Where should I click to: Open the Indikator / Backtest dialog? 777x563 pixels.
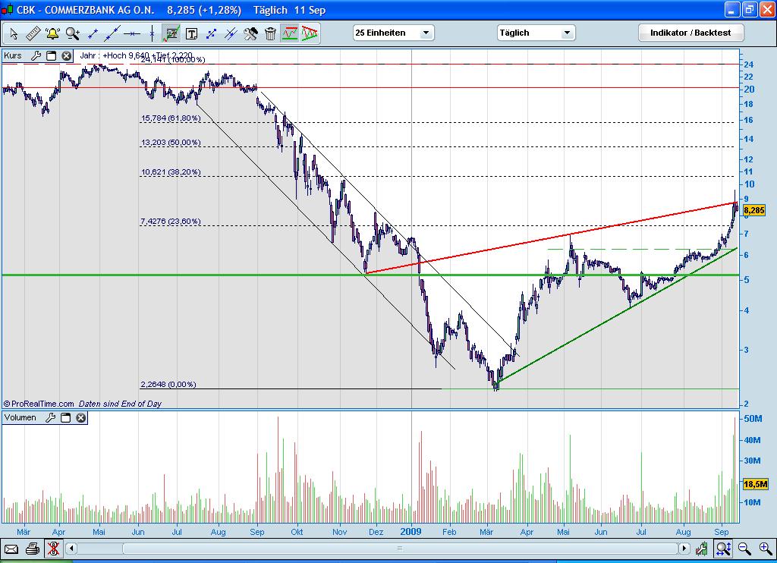coord(690,33)
